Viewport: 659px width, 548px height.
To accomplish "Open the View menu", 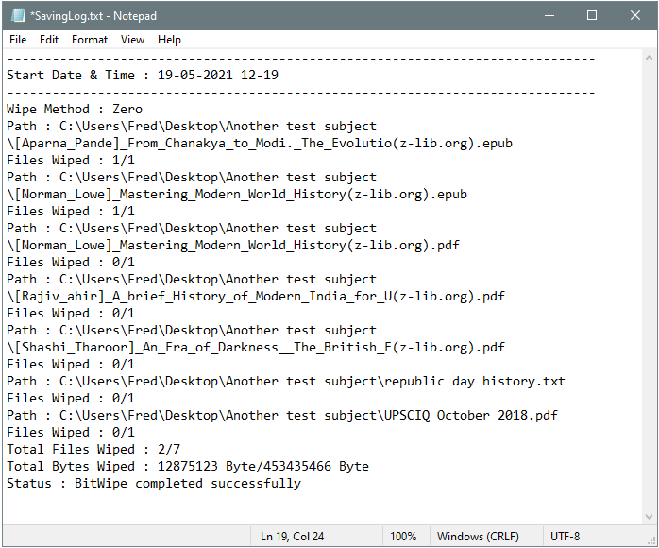I will [133, 40].
